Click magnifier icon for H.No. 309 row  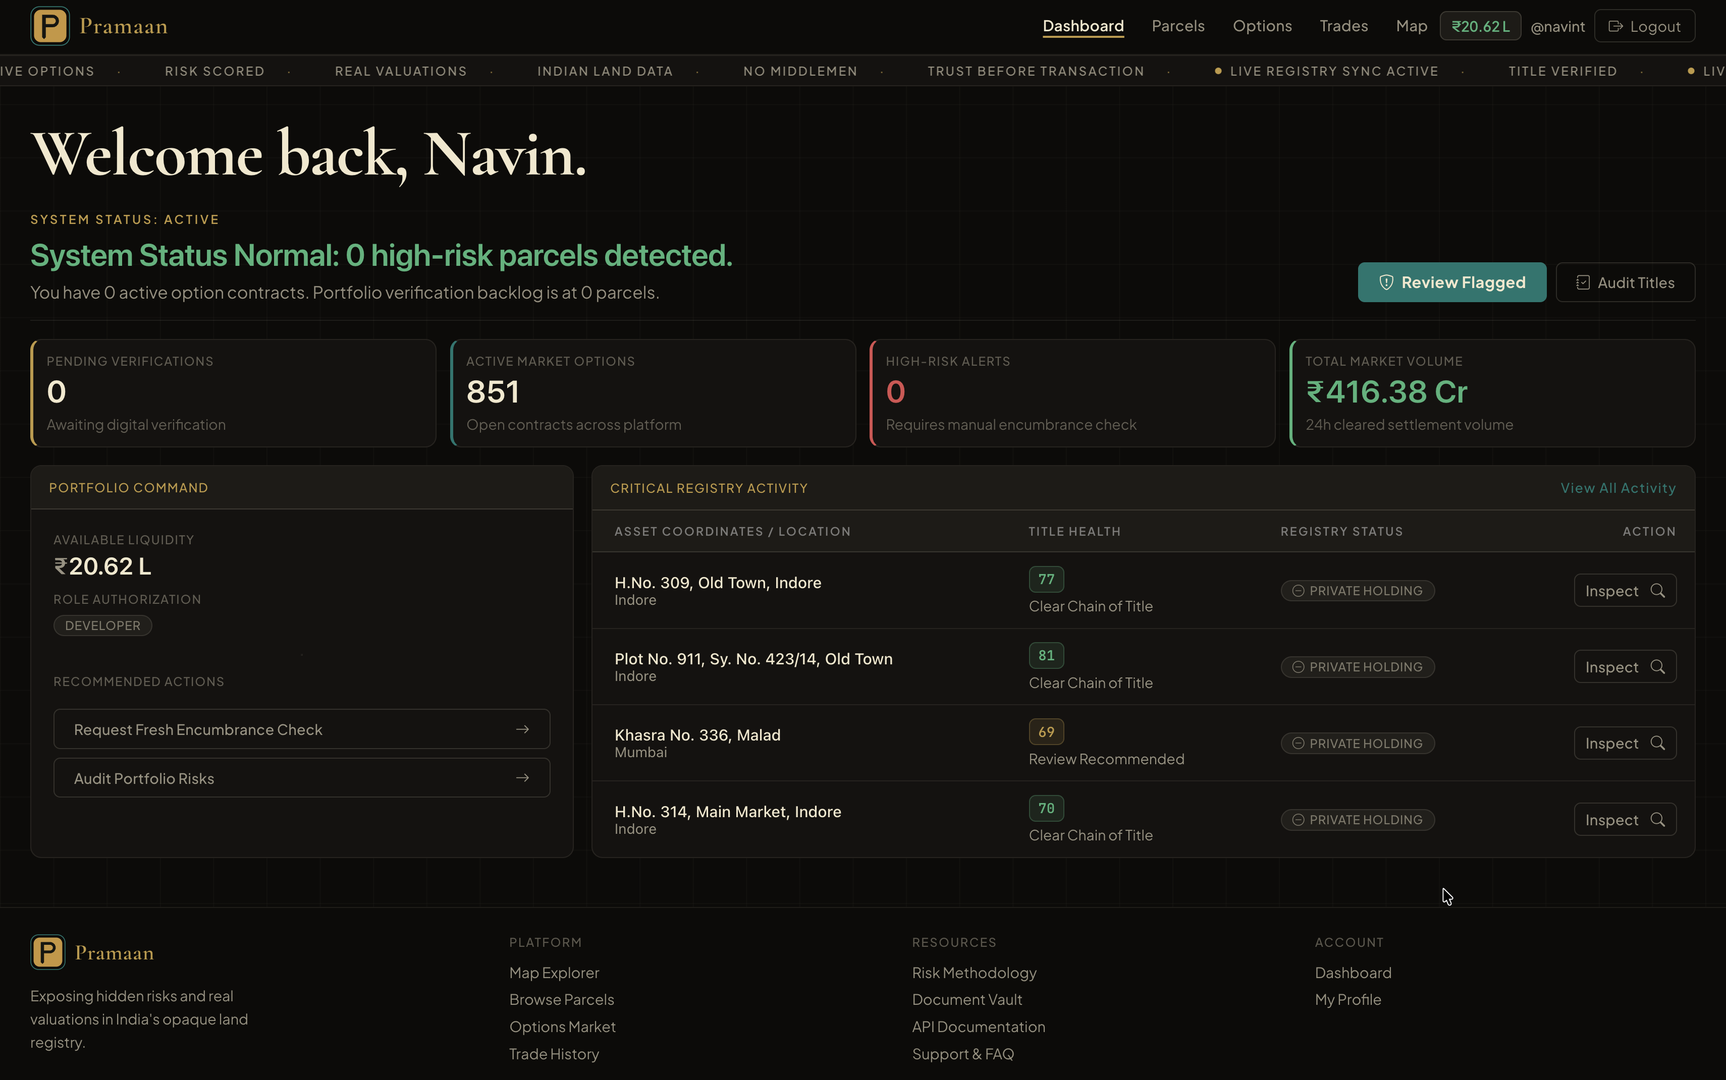click(1657, 591)
